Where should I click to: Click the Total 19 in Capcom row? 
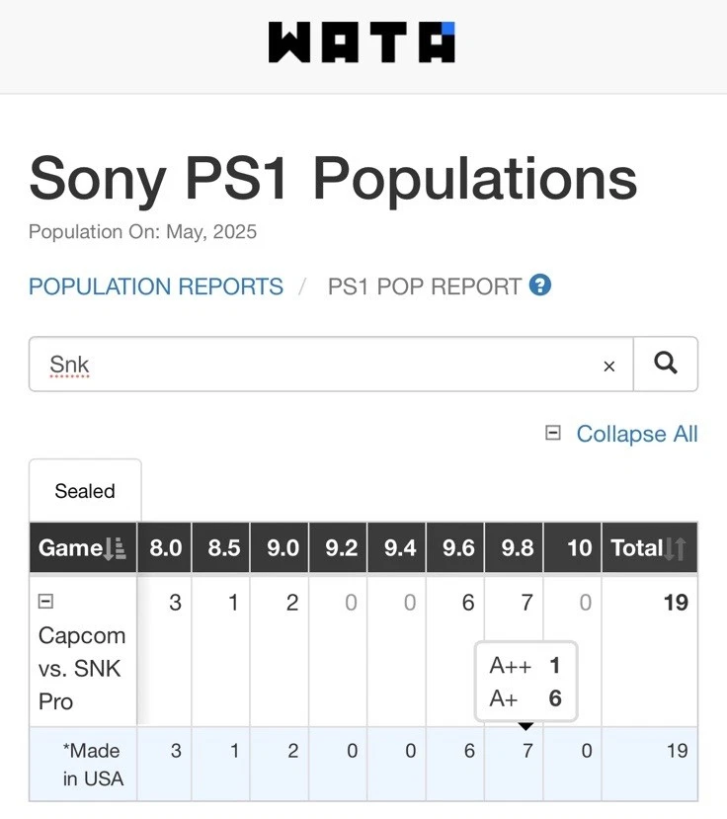coord(676,603)
